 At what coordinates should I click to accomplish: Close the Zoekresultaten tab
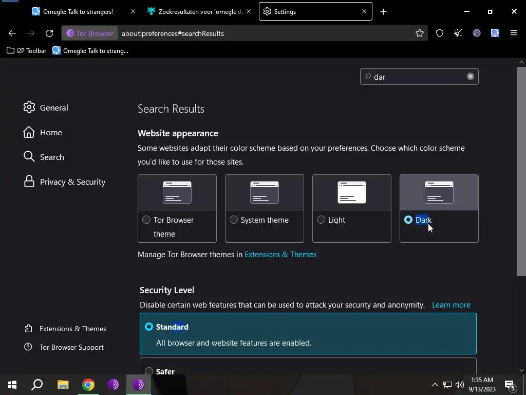coord(249,11)
